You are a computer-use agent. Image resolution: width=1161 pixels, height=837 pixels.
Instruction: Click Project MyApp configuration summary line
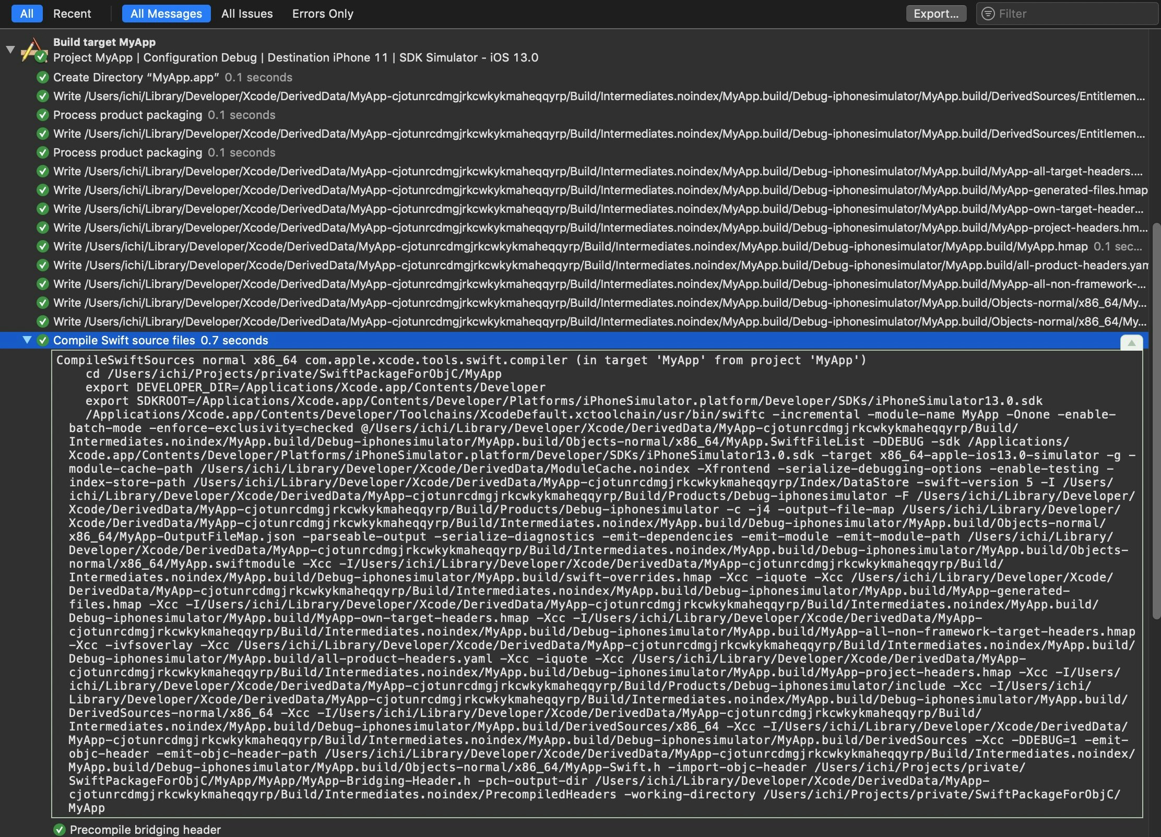click(295, 57)
